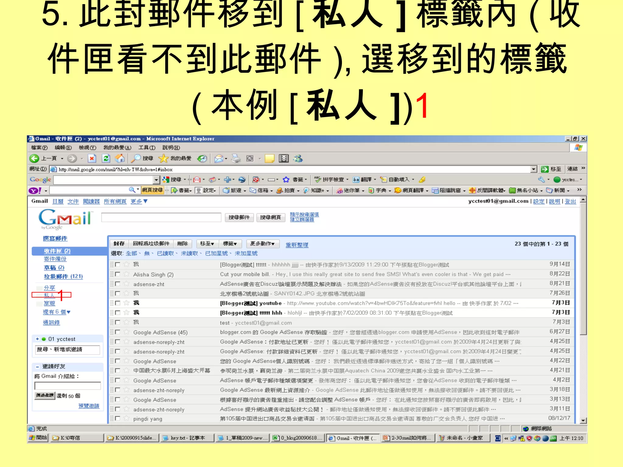Screen dimensions: 623x467
Task: Open 我的最愛 favorites star icon
Action: click(163, 158)
